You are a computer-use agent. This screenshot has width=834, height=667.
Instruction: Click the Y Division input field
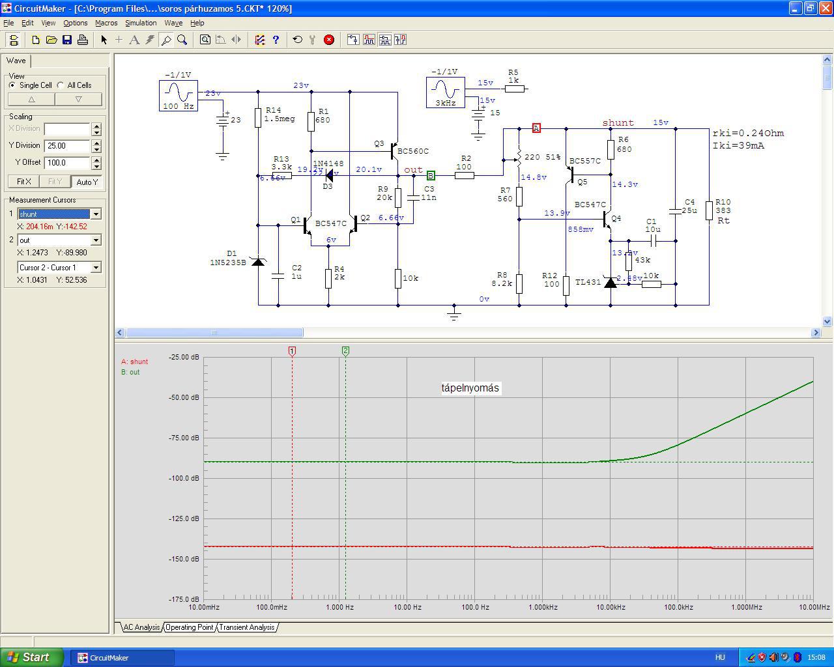pyautogui.click(x=67, y=146)
